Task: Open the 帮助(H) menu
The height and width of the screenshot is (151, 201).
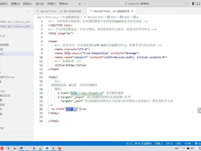Action: [x=64, y=4]
